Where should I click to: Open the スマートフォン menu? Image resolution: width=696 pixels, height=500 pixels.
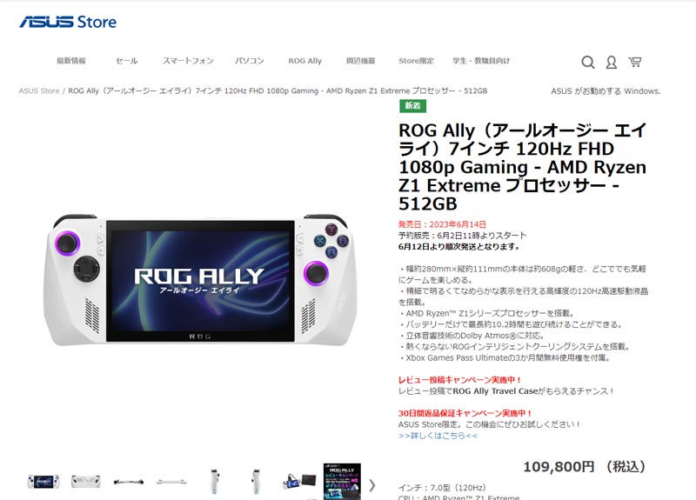click(188, 61)
